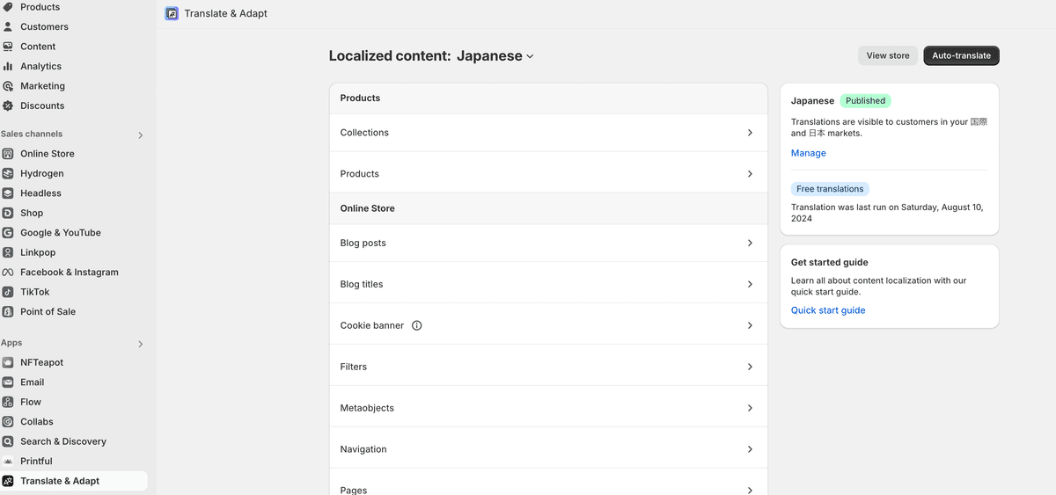Open the Manage link for Japanese

click(x=808, y=153)
